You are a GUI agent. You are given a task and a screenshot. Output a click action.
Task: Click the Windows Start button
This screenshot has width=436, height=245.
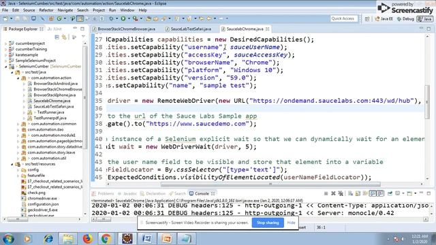coord(8,239)
